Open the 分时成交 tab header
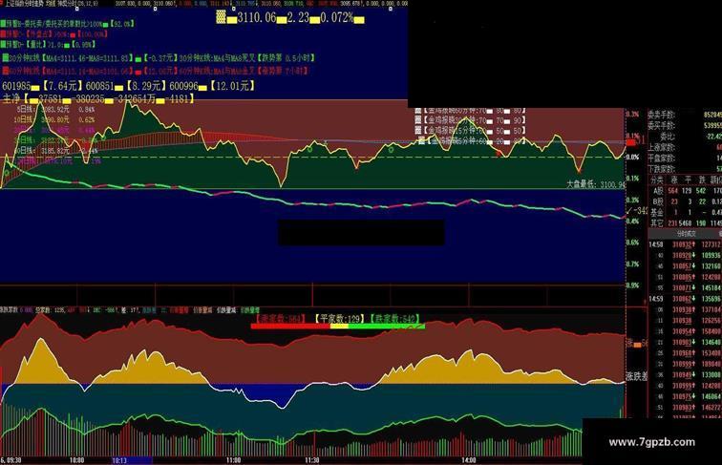The image size is (722, 465). point(686,234)
